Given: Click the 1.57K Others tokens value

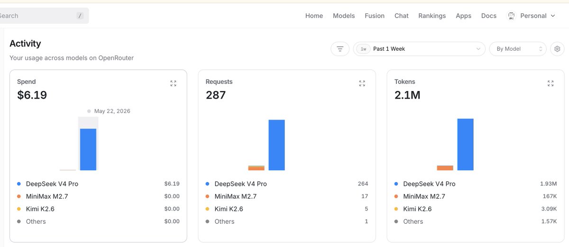Looking at the screenshot, I should [548, 221].
